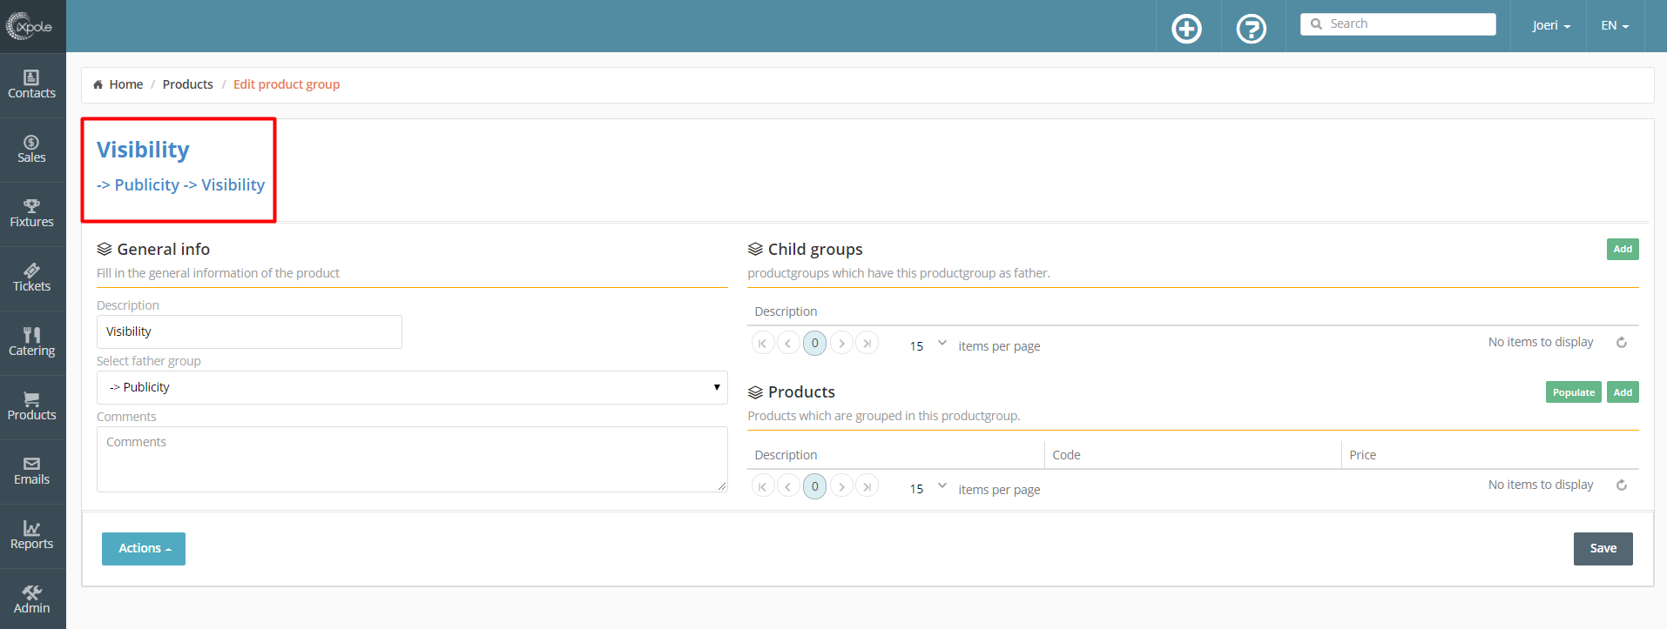
Task: Go to next page of Child groups
Action: [x=841, y=343]
